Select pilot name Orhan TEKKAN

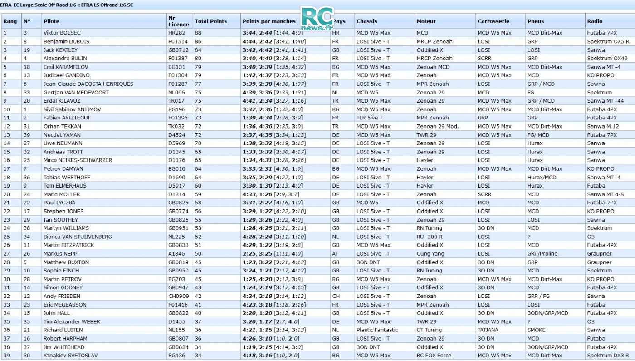click(x=61, y=126)
